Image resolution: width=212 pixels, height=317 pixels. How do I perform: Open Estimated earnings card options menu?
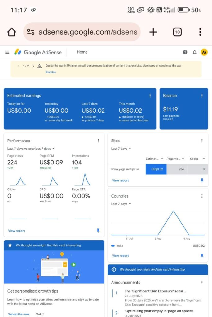[150, 95]
